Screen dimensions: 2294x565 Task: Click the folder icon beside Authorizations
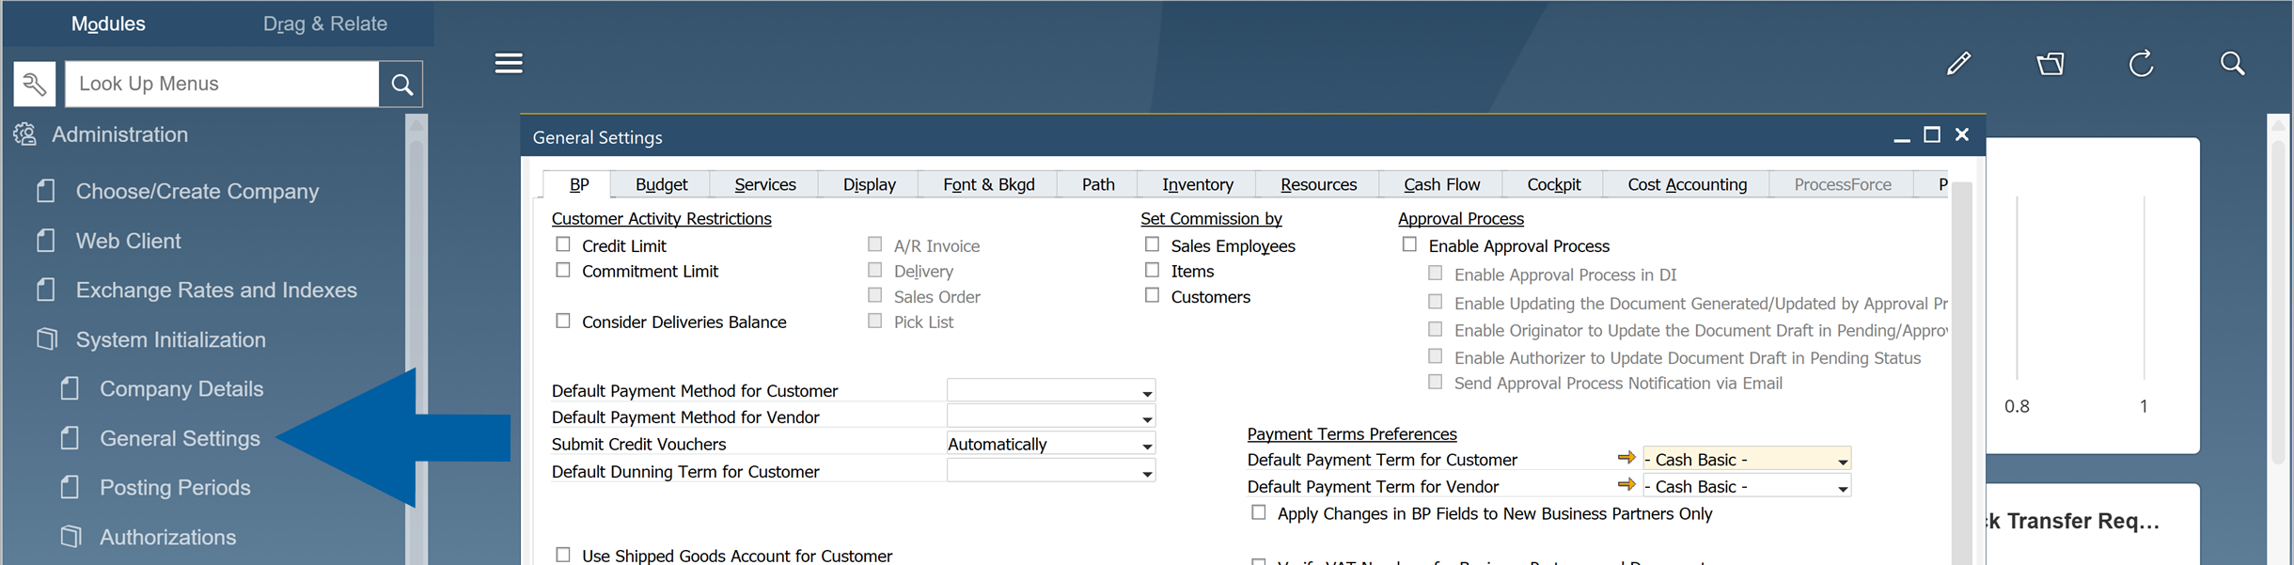click(x=71, y=537)
